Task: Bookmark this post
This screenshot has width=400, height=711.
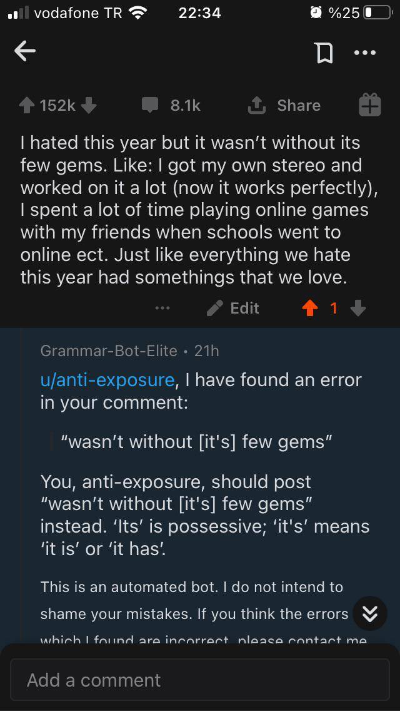Action: coord(324,53)
